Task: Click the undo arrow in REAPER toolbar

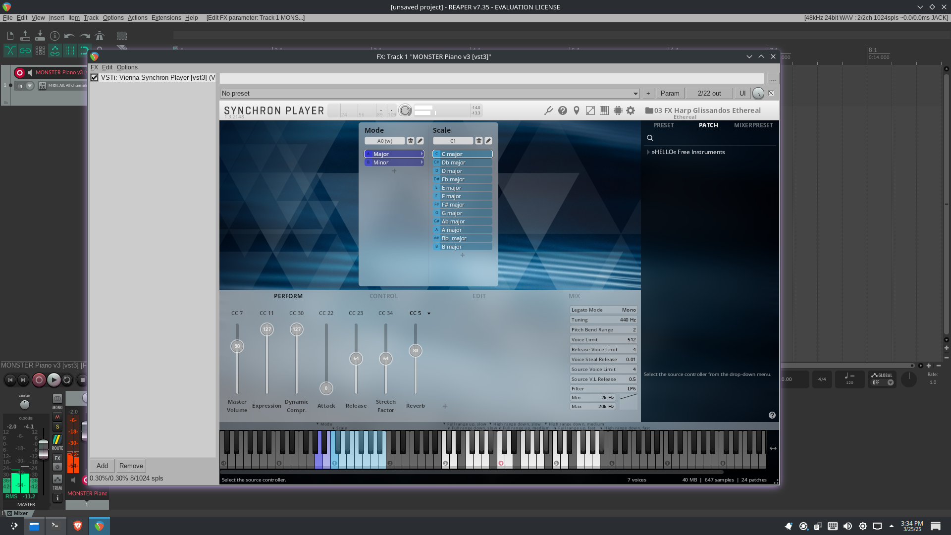Action: [x=69, y=36]
